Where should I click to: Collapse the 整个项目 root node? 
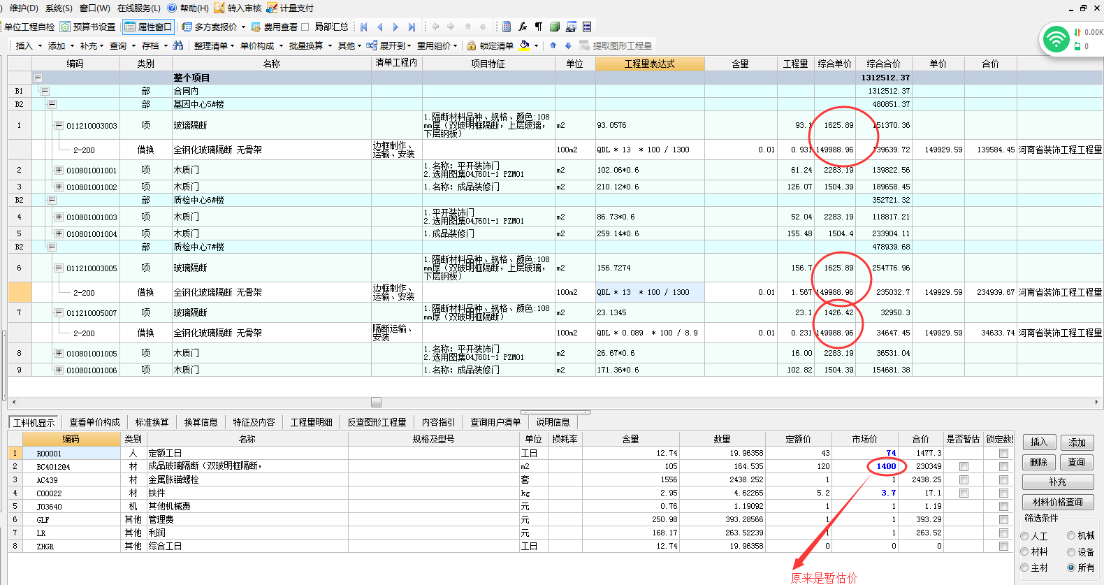(x=38, y=78)
